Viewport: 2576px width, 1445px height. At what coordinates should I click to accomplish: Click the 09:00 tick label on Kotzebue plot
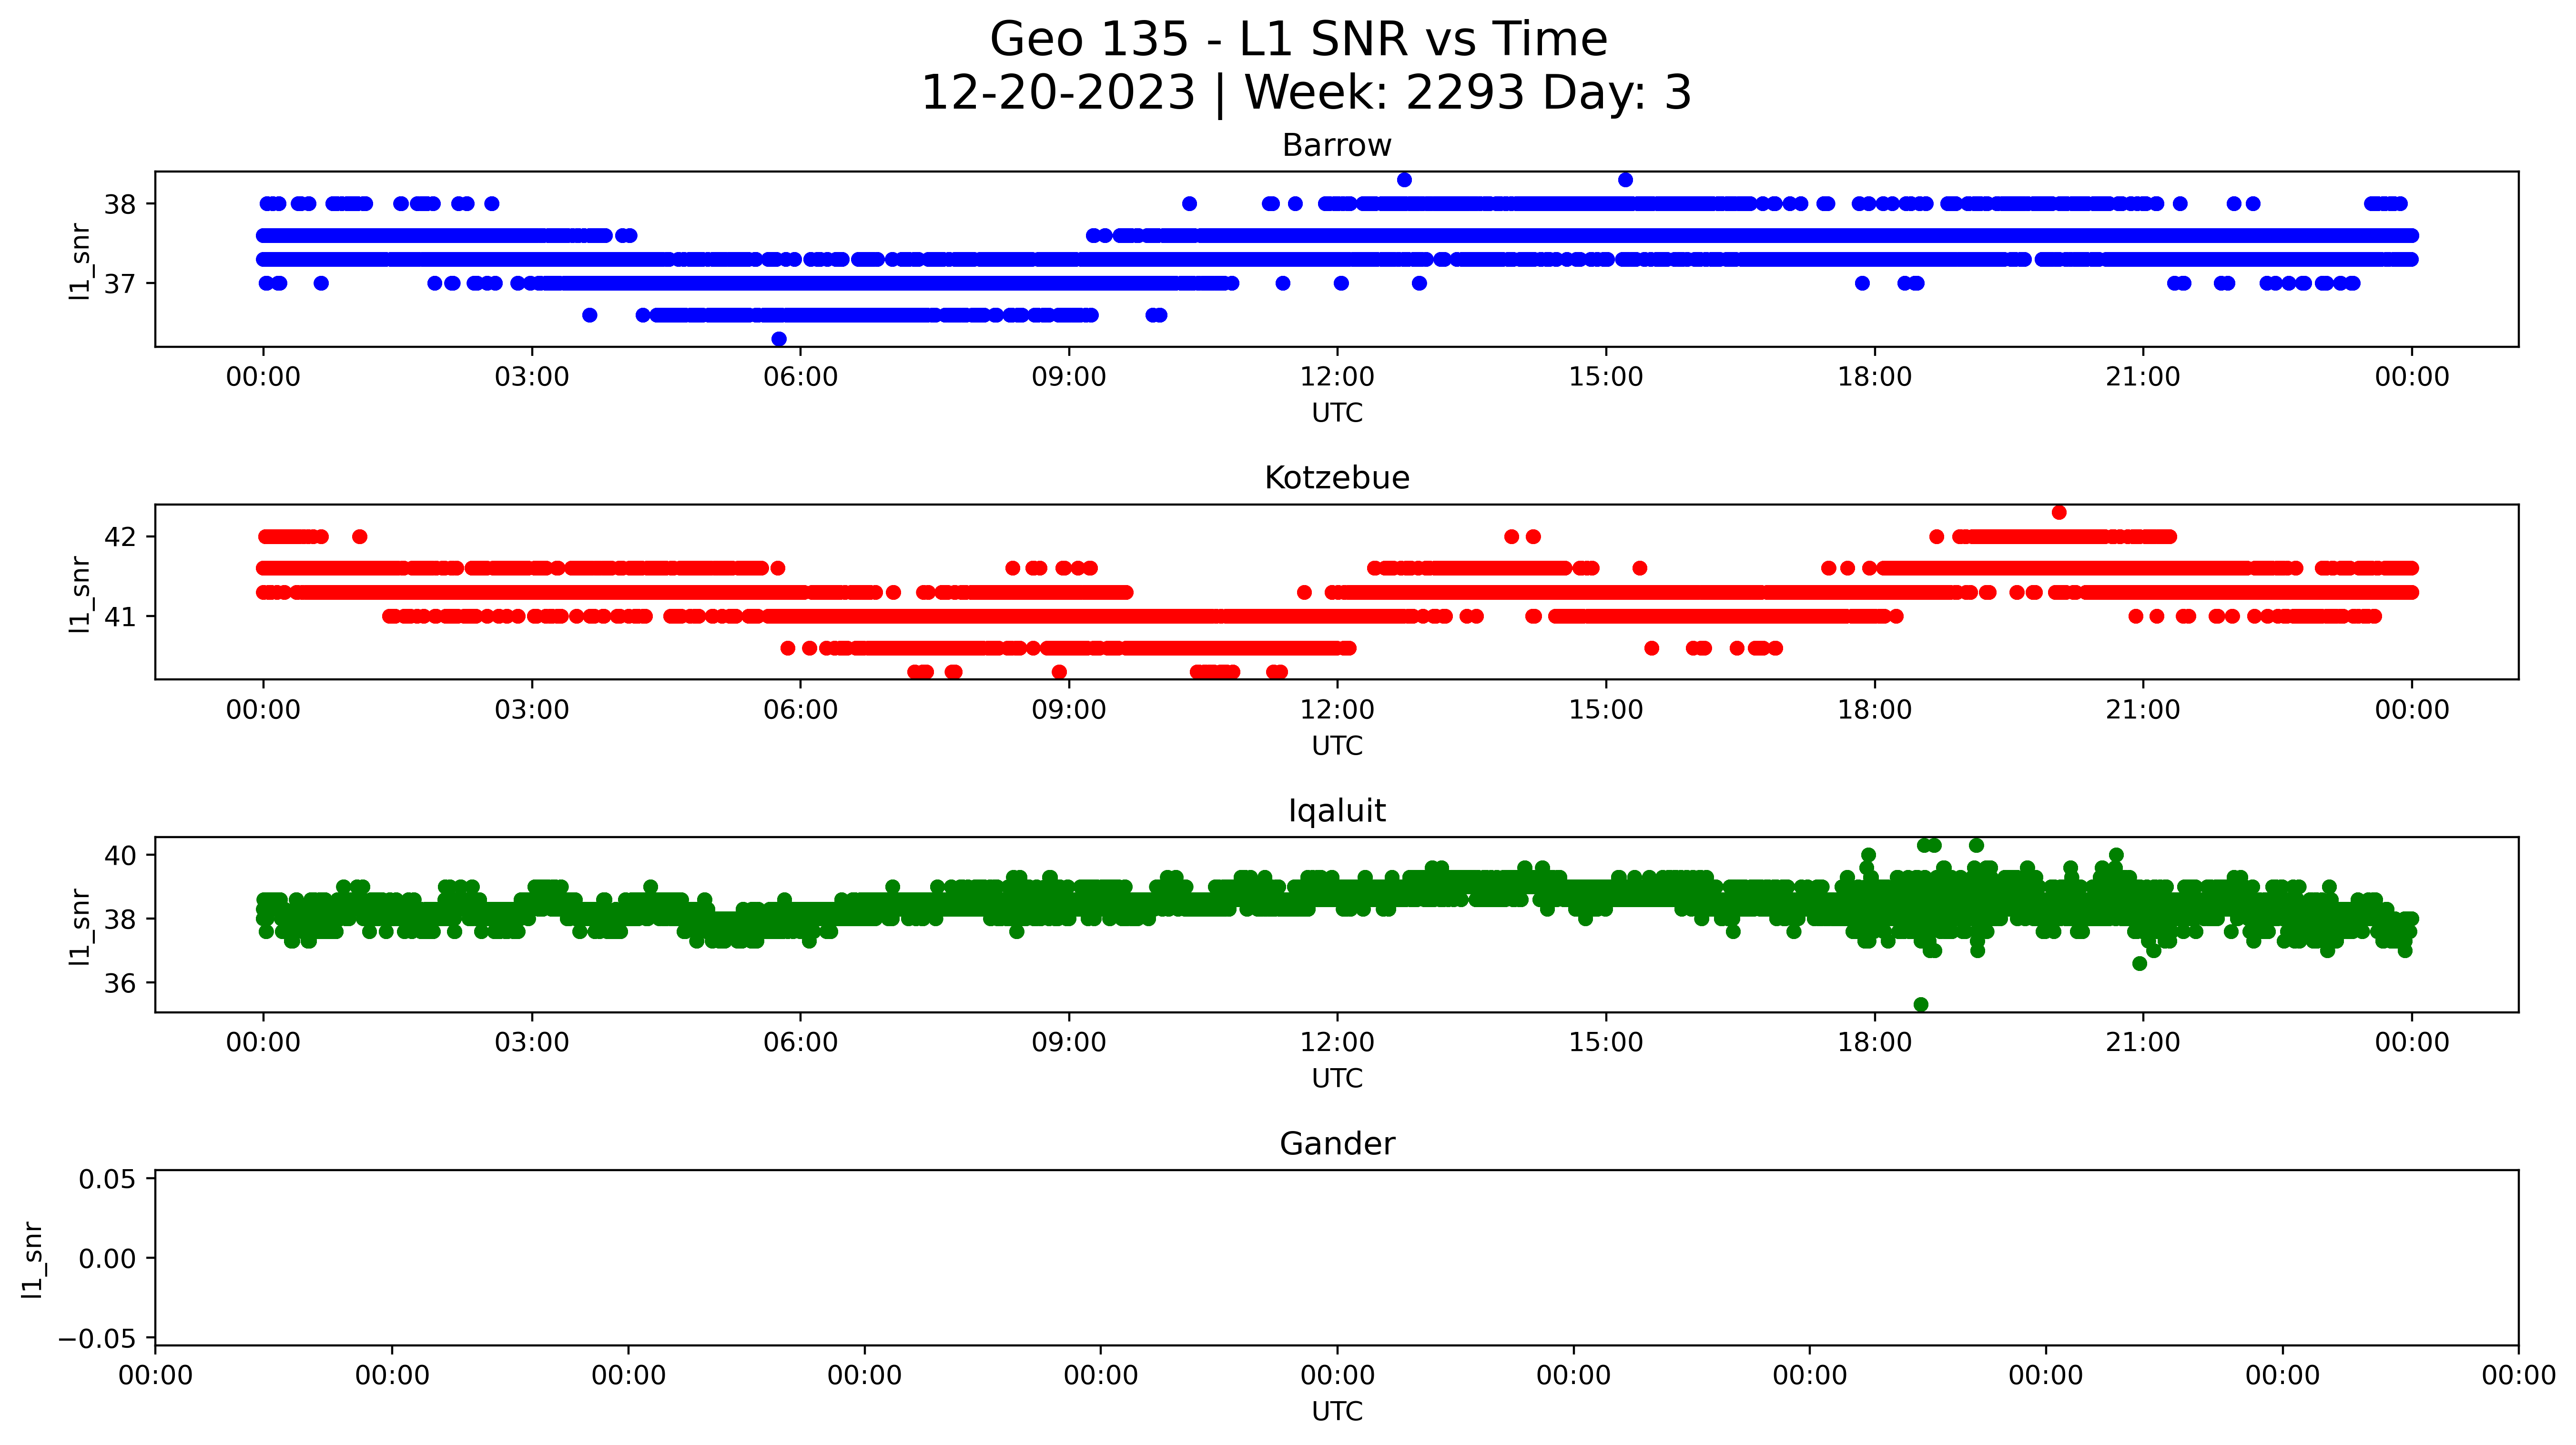(x=1069, y=710)
